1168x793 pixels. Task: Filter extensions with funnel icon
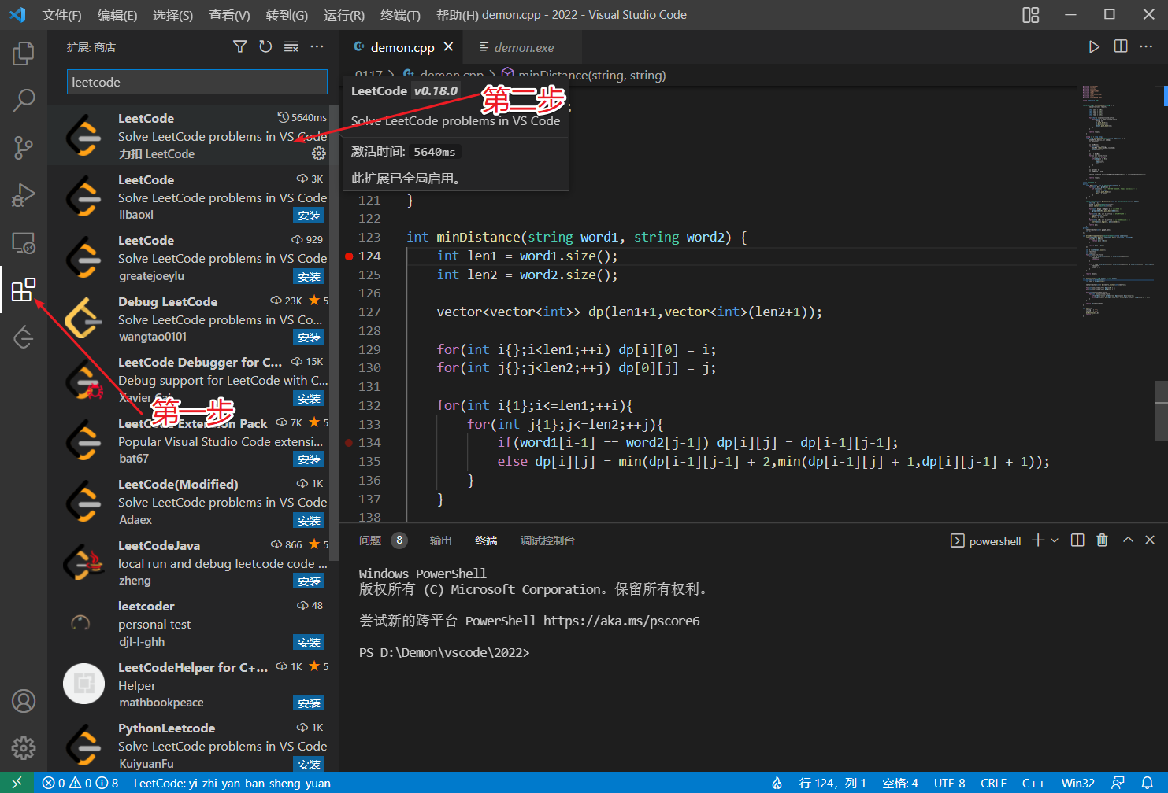[240, 47]
